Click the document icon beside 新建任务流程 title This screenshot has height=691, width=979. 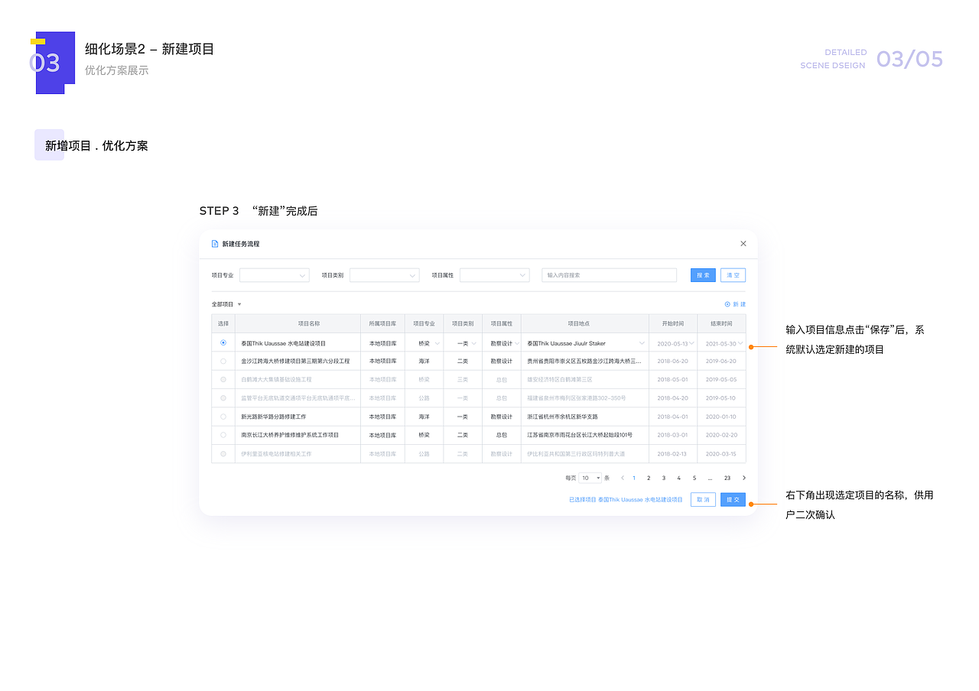click(214, 243)
